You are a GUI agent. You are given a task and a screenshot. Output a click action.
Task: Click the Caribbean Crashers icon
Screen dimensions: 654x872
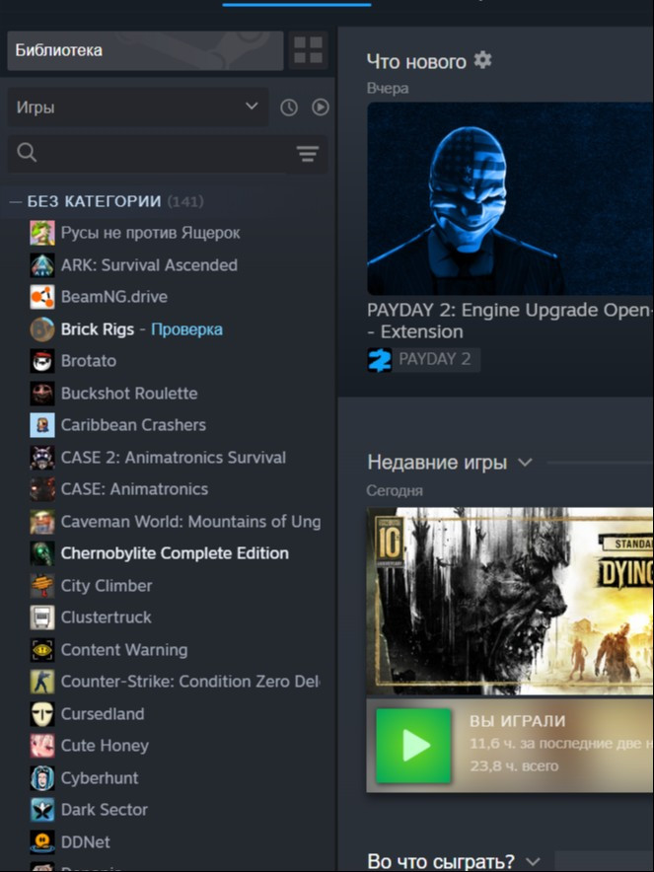[x=42, y=425]
